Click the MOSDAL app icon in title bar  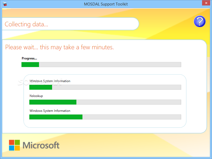[x=5, y=4]
